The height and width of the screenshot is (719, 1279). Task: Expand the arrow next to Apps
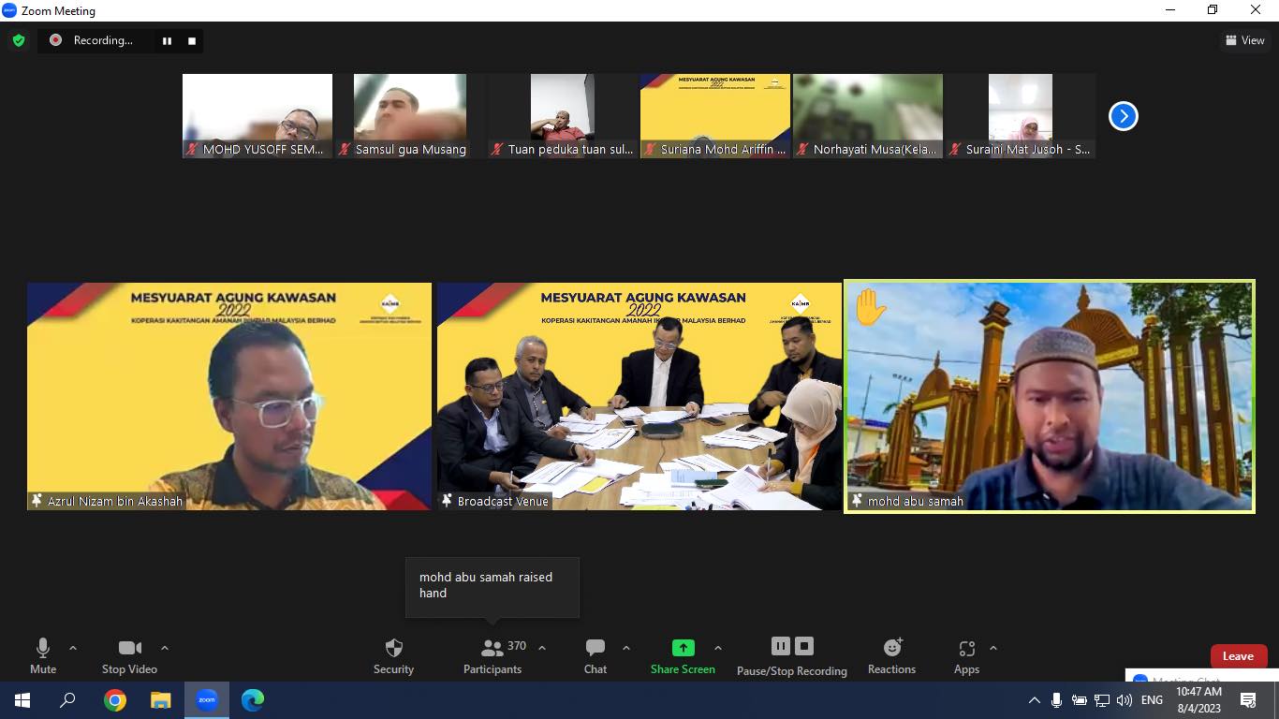coord(993,648)
